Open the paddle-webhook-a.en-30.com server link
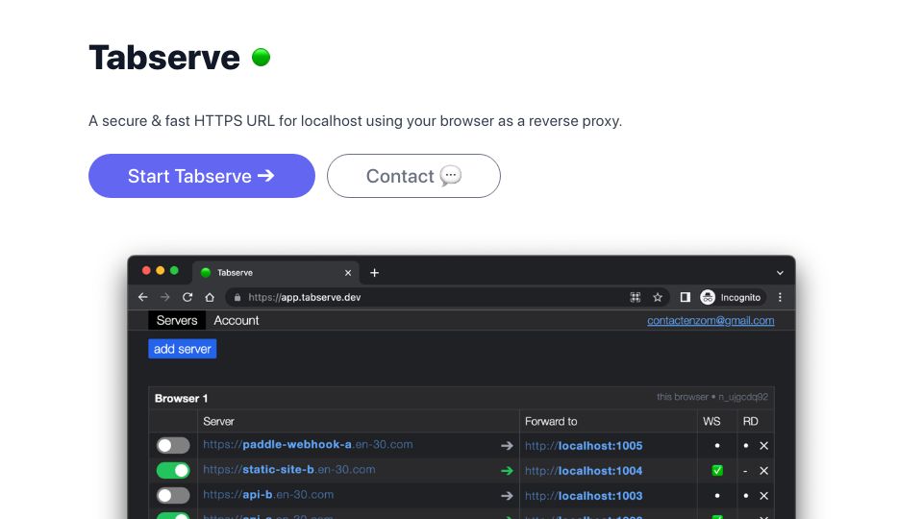This screenshot has height=519, width=923. [308, 444]
